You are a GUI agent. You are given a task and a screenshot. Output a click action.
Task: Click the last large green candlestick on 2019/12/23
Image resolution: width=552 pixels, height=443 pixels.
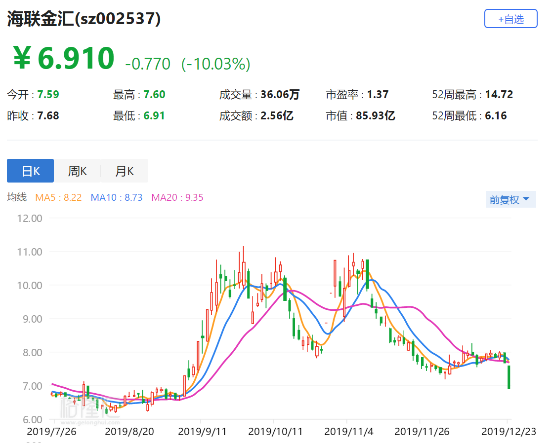point(509,377)
